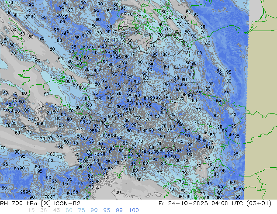Click the "RH 700 hPa [%]" title text

(26, 204)
